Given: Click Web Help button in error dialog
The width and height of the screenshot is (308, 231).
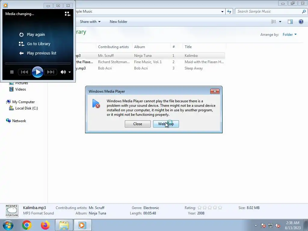Looking at the screenshot, I should coord(166,124).
